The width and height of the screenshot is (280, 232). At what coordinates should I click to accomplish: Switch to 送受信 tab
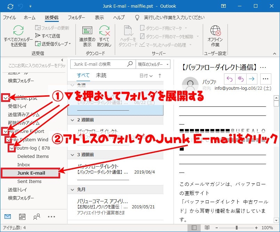coord(51,17)
